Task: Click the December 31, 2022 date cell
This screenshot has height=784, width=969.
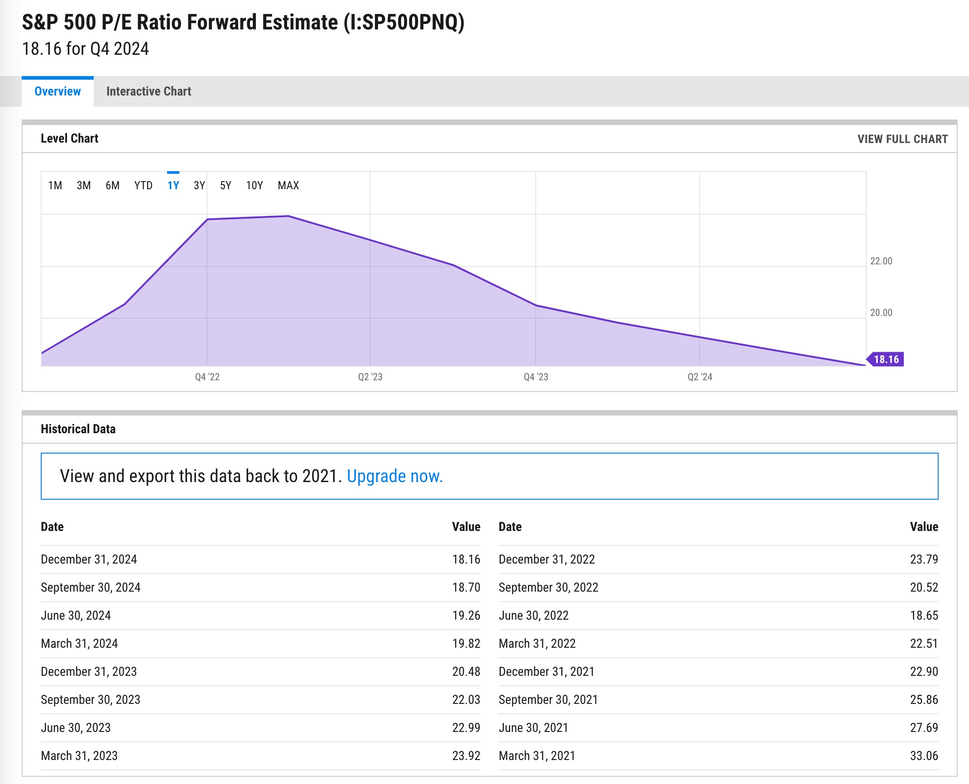Action: click(547, 559)
